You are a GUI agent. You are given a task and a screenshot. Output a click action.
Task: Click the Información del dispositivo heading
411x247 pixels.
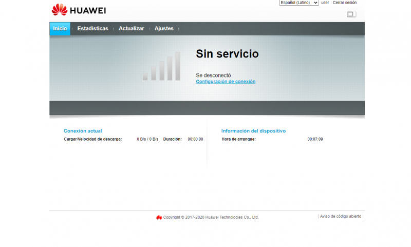[253, 131]
